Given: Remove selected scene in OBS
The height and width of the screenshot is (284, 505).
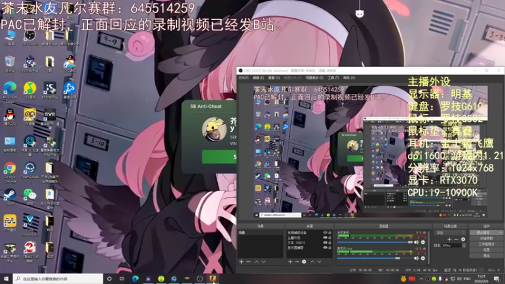Looking at the screenshot, I should point(248,262).
